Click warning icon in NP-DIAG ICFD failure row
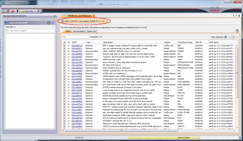 point(68,65)
